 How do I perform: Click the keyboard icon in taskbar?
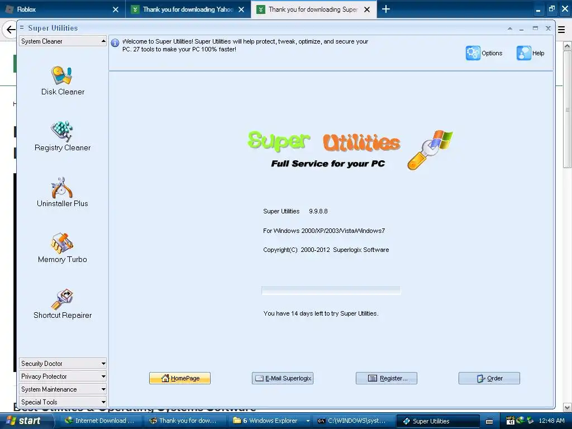point(489,421)
